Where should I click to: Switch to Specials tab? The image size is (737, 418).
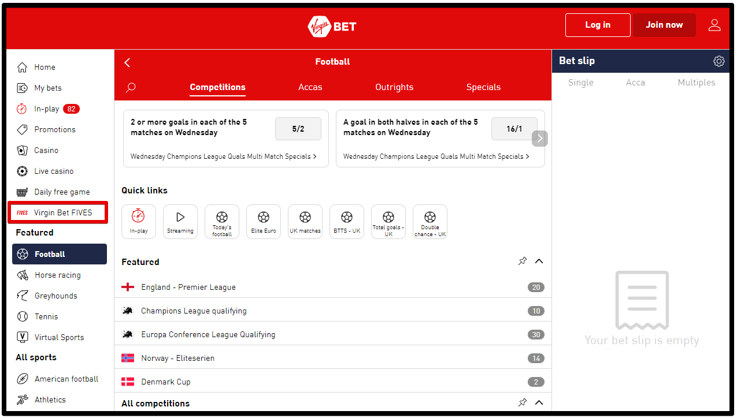tap(483, 87)
